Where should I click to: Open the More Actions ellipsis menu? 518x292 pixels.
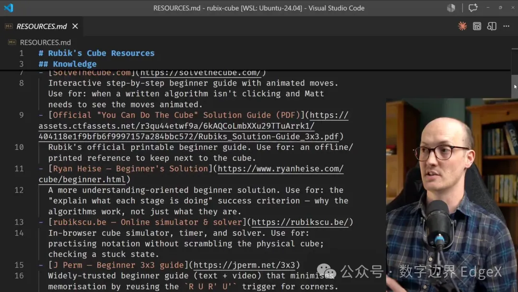point(506,26)
